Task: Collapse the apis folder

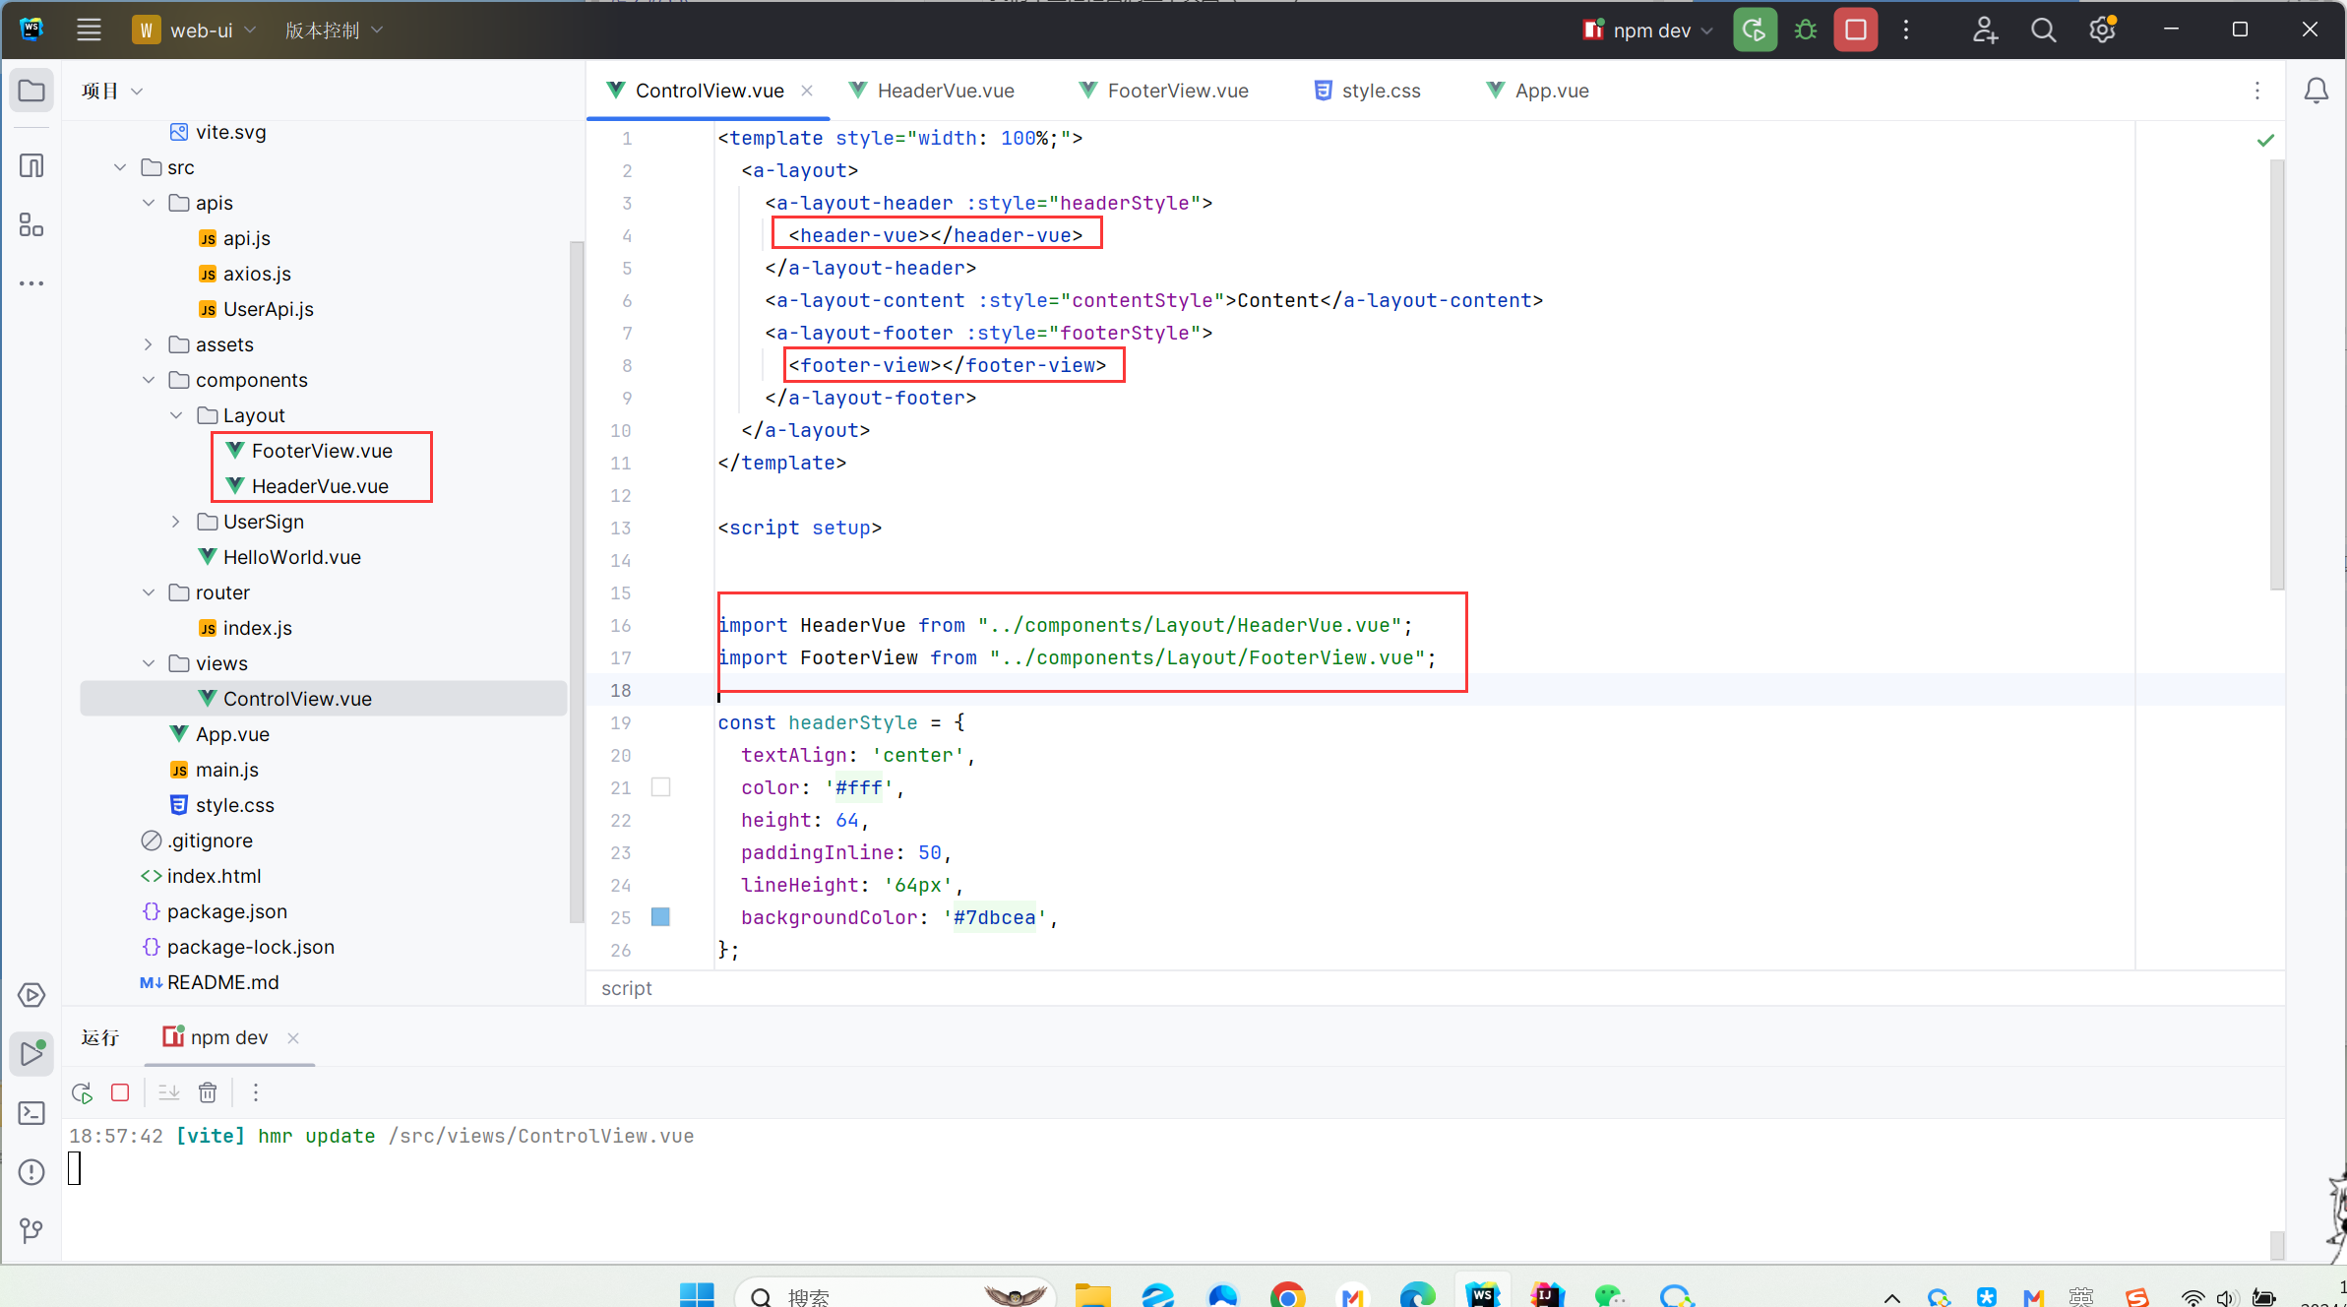Action: click(149, 203)
